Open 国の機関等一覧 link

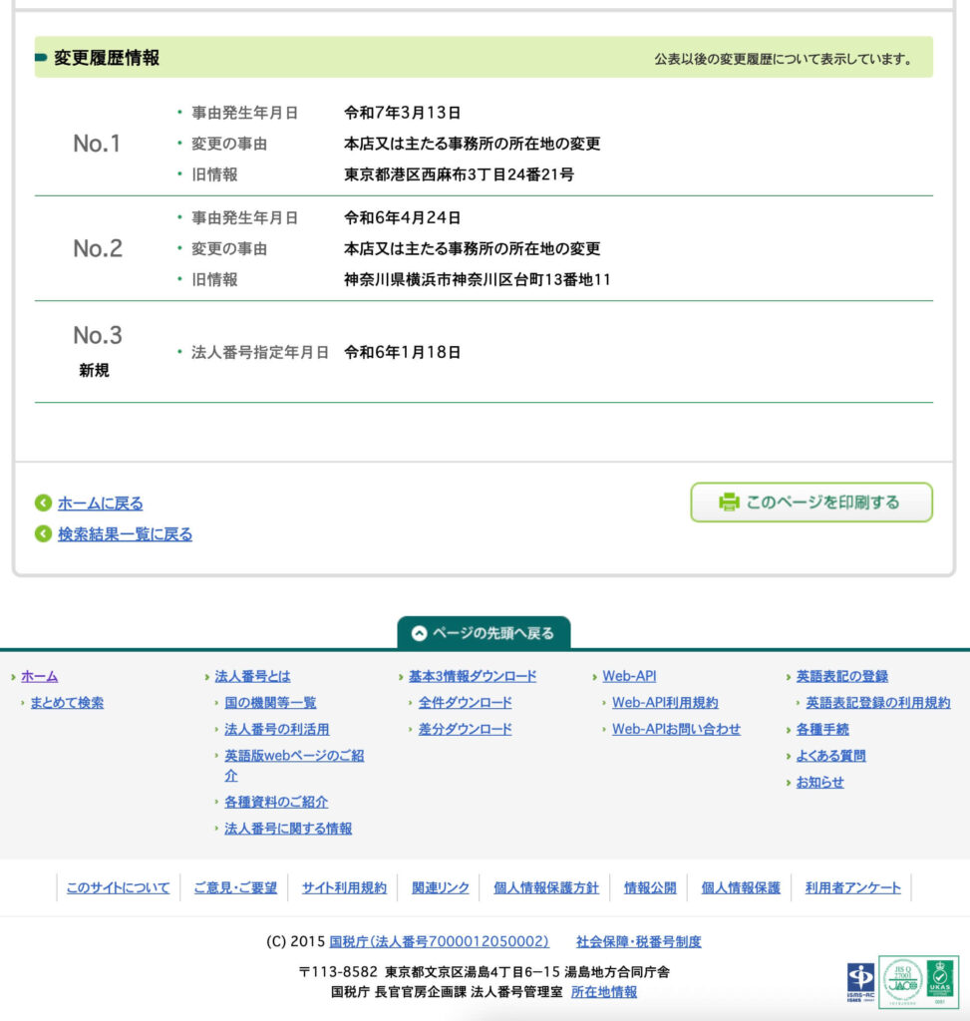tap(270, 703)
